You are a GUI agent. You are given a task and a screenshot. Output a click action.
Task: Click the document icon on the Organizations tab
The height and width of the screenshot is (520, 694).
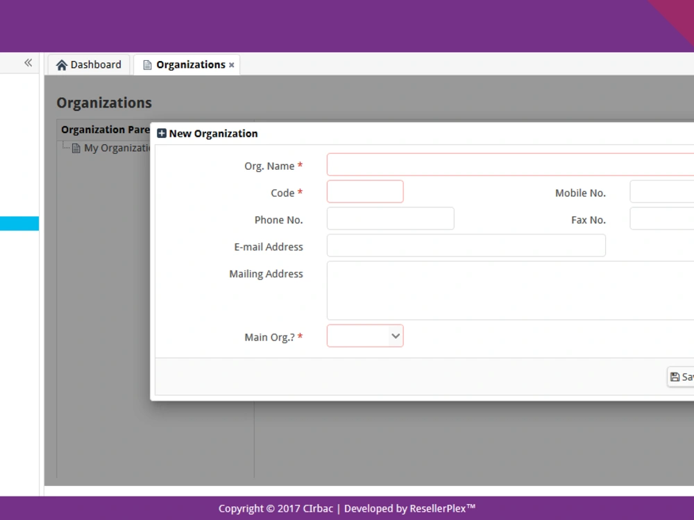[x=146, y=64]
